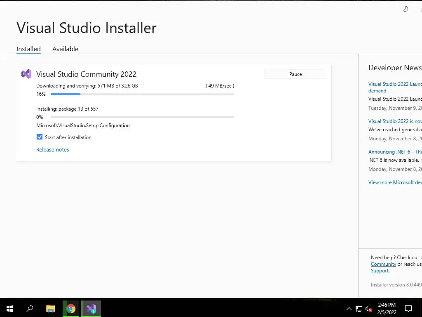
Task: Click the muted volume tray icon
Action: click(369, 309)
